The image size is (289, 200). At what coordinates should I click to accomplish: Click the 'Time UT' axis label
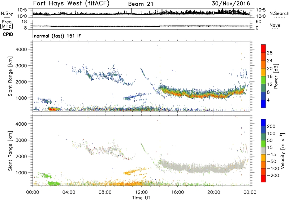[x=141, y=197]
